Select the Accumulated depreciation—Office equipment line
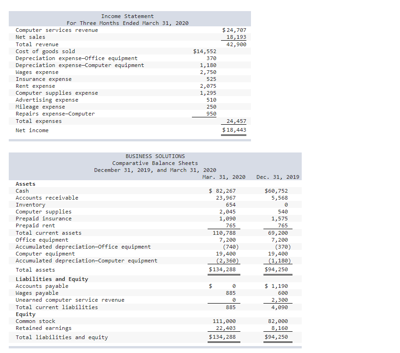Screen dimensions: 400x353 (x=81, y=246)
